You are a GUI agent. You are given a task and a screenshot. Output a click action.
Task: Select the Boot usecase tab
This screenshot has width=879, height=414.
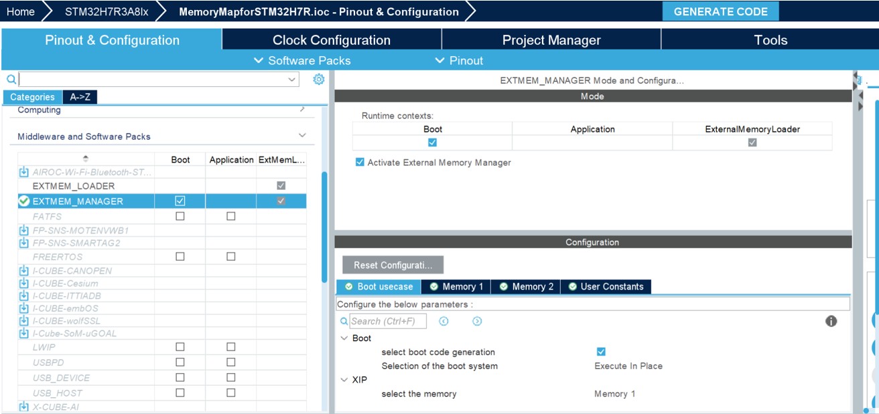tap(379, 286)
